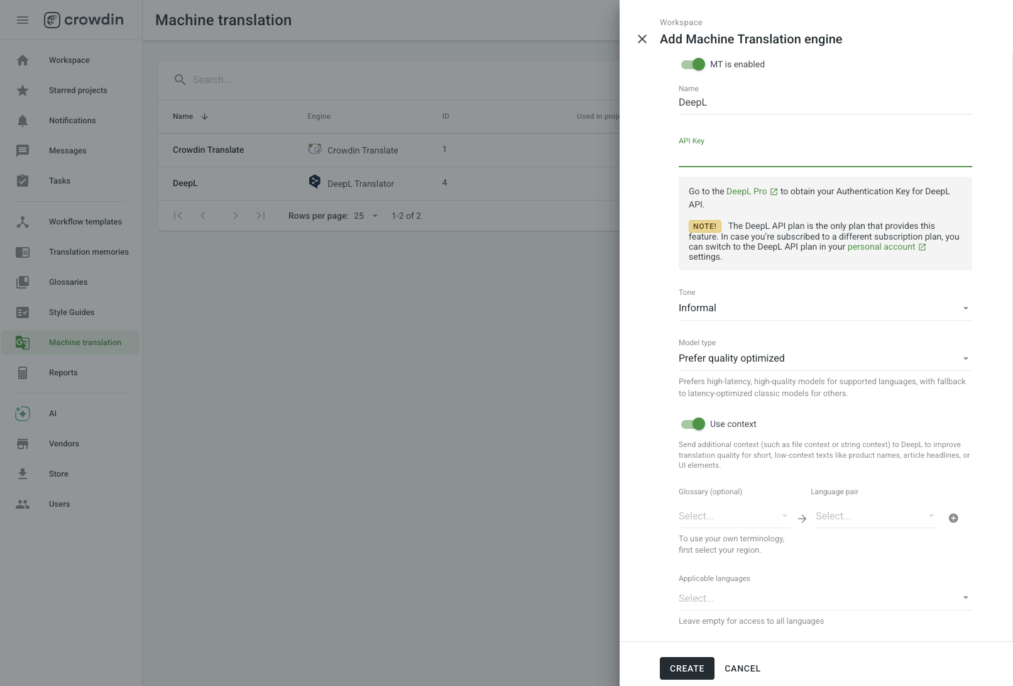Click the Crowdin logo
The height and width of the screenshot is (686, 1013).
(84, 20)
